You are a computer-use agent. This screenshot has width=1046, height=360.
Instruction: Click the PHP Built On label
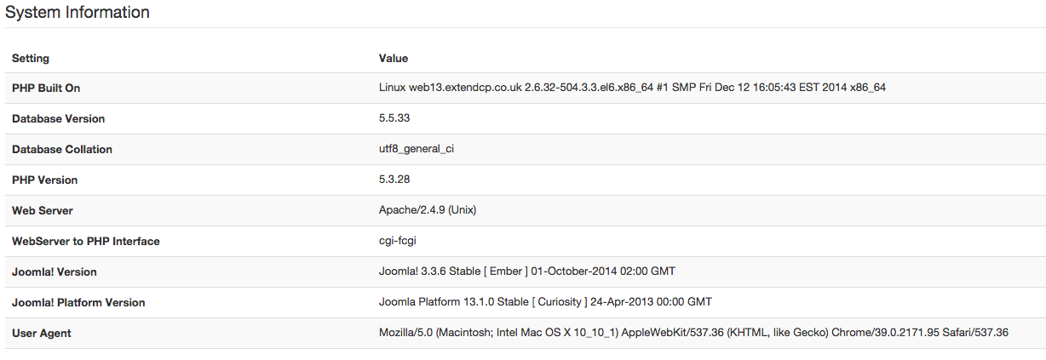click(46, 89)
